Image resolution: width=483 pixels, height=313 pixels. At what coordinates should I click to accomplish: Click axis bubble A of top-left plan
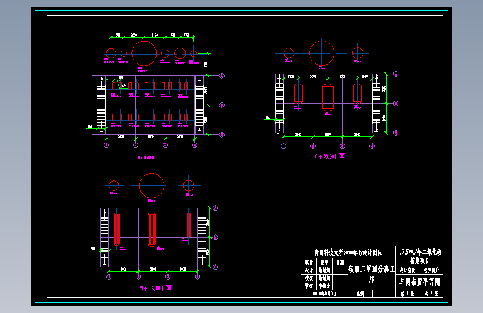222,76
